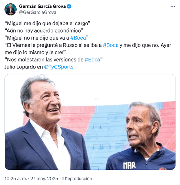Open #Boca hashtag after "versiones de"
The width and height of the screenshot is (180, 185).
coord(93,60)
